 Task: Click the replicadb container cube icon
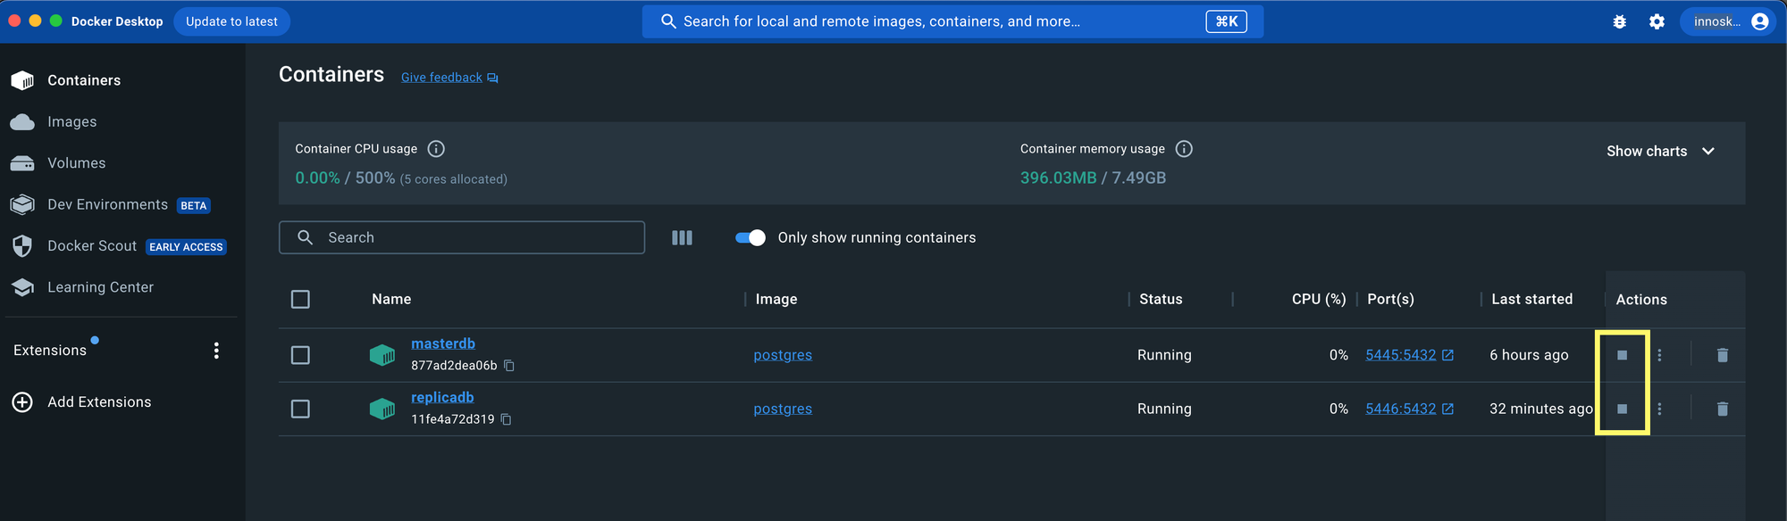pos(382,409)
